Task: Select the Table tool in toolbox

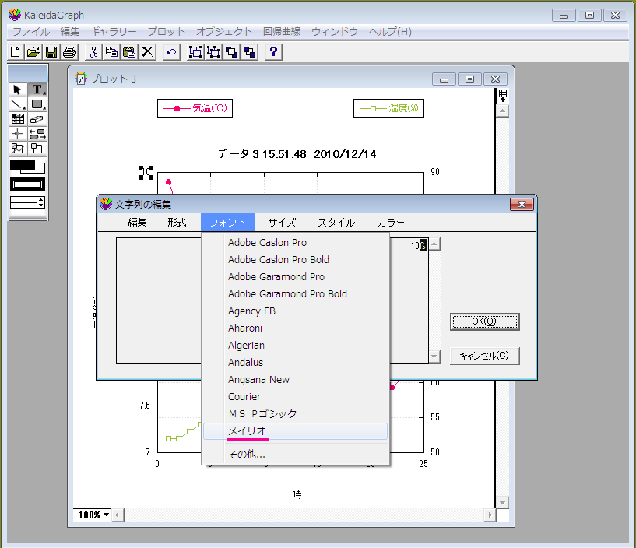Action: pyautogui.click(x=17, y=119)
